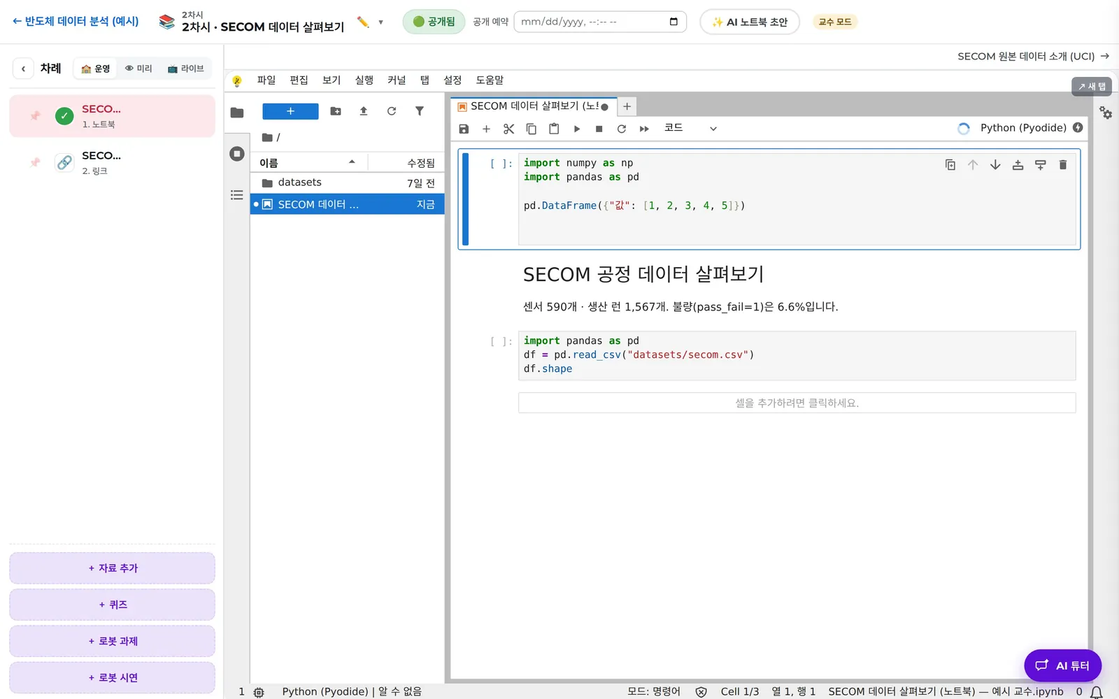Image resolution: width=1119 pixels, height=699 pixels.
Task: Create new folder in file browser
Action: point(336,111)
